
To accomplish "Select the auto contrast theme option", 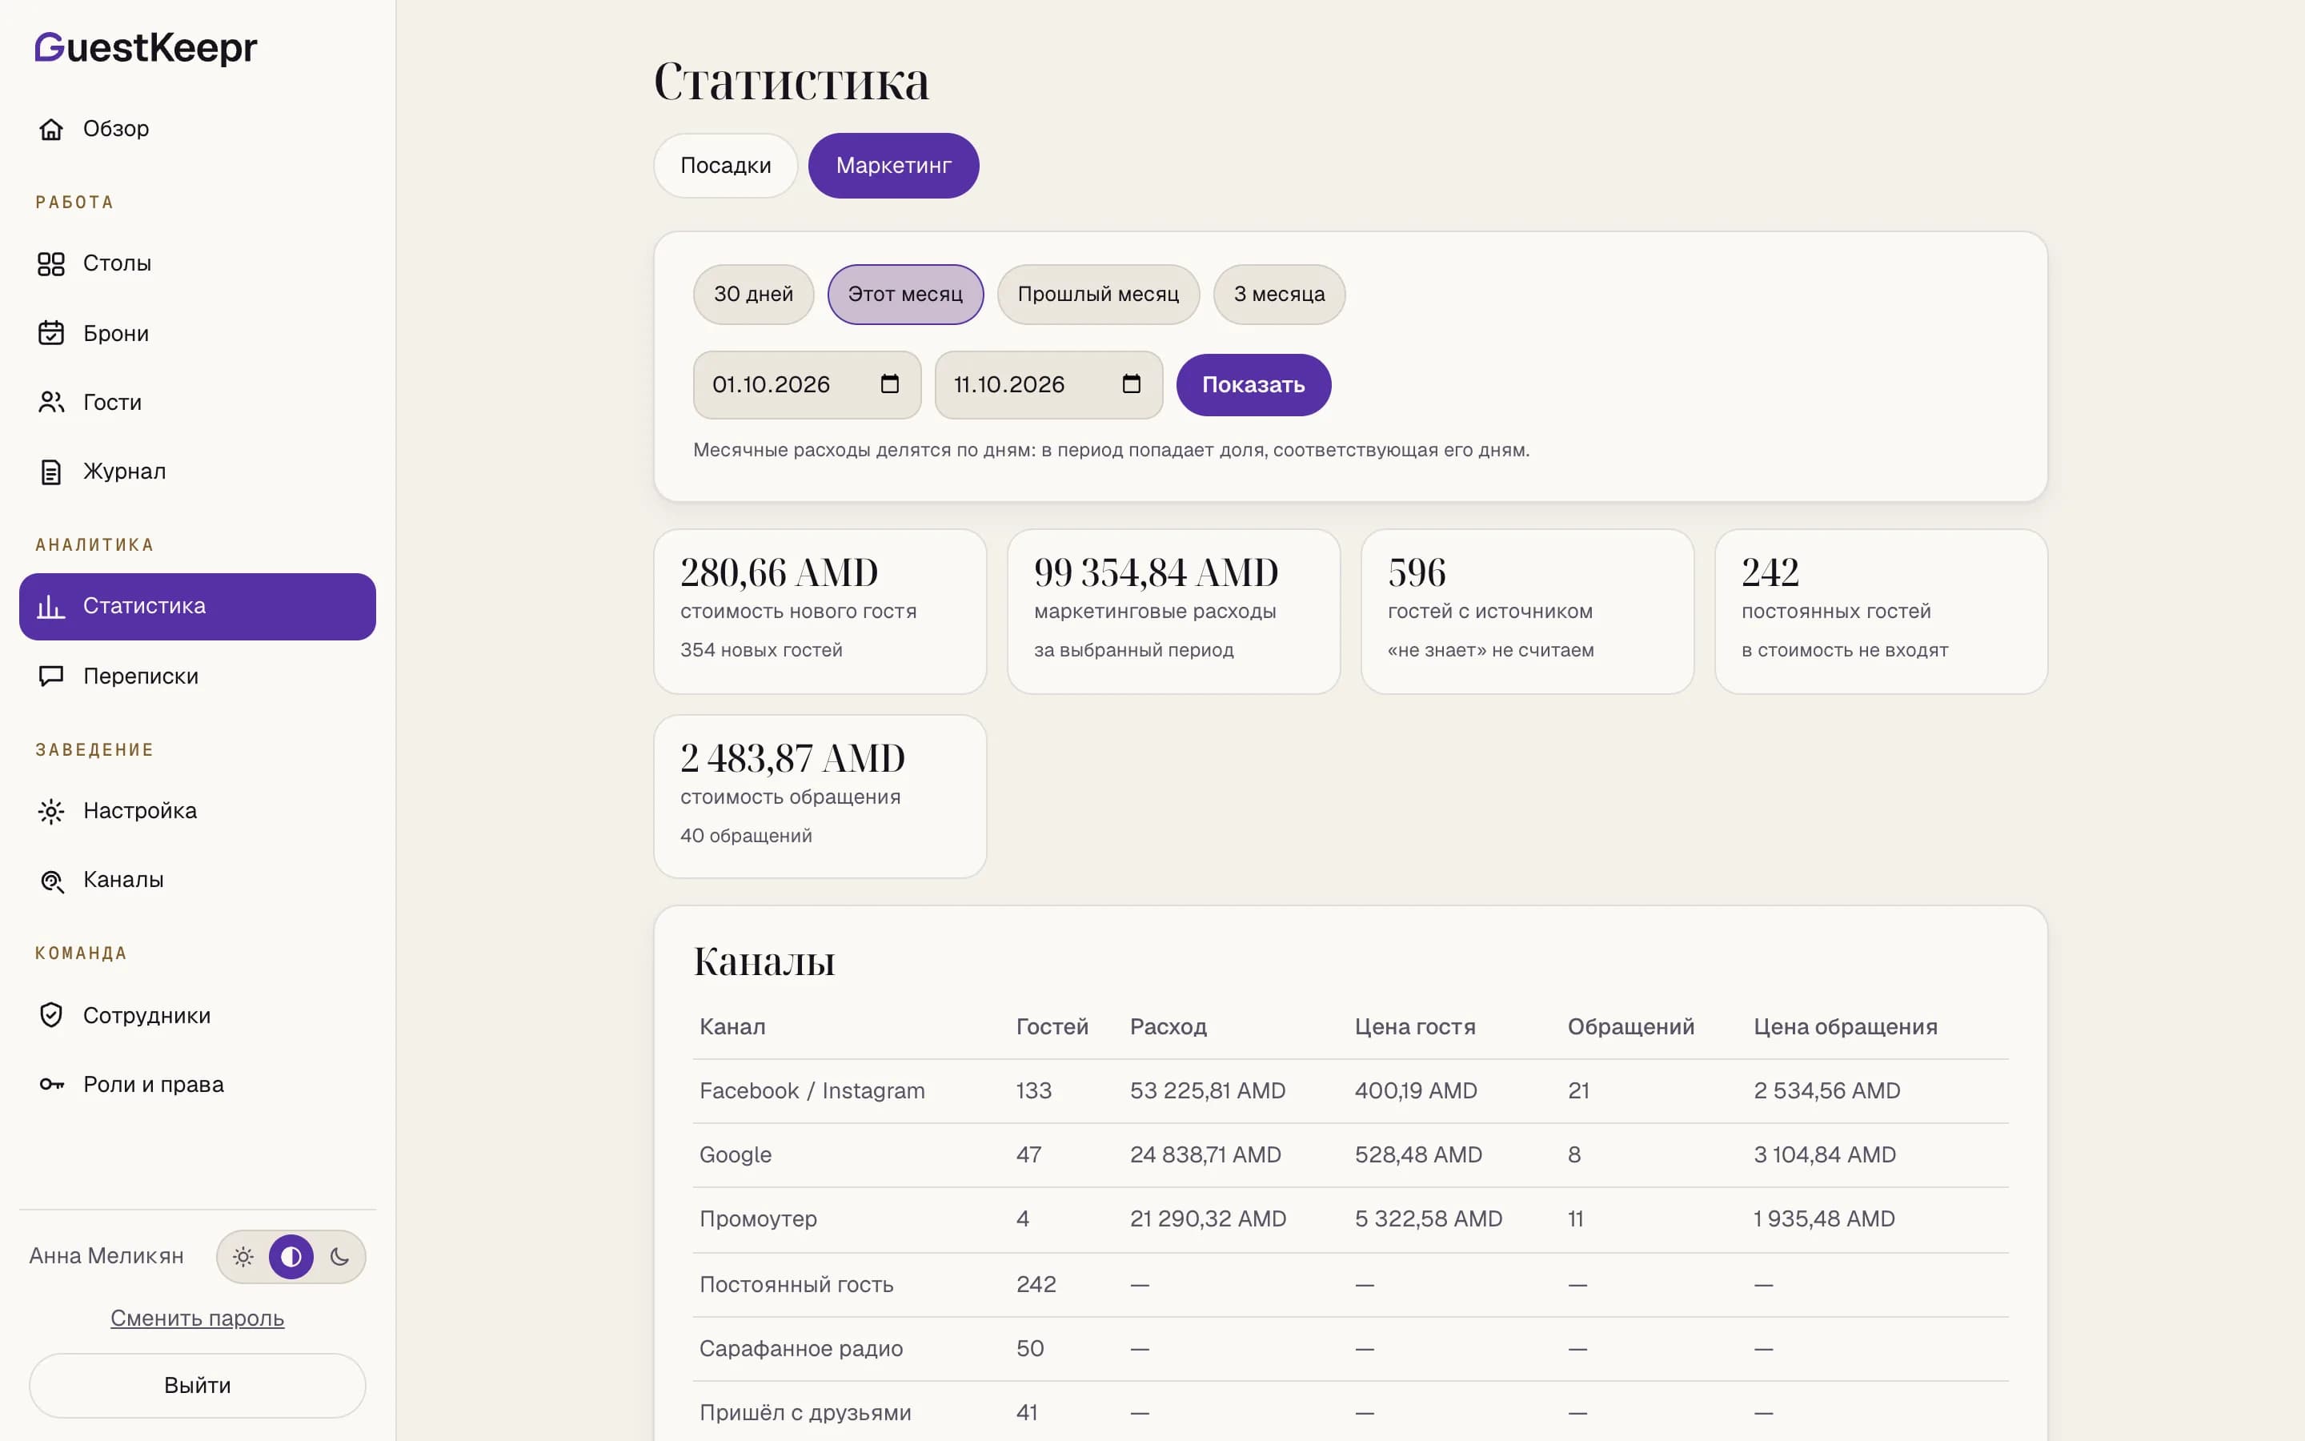I will click(x=291, y=1257).
